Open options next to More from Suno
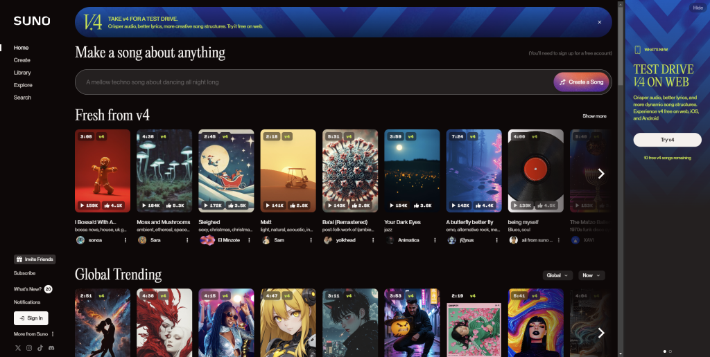The image size is (710, 357). tap(53, 334)
